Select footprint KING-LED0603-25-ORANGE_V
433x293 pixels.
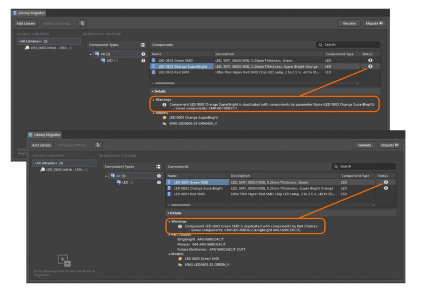click(189, 123)
